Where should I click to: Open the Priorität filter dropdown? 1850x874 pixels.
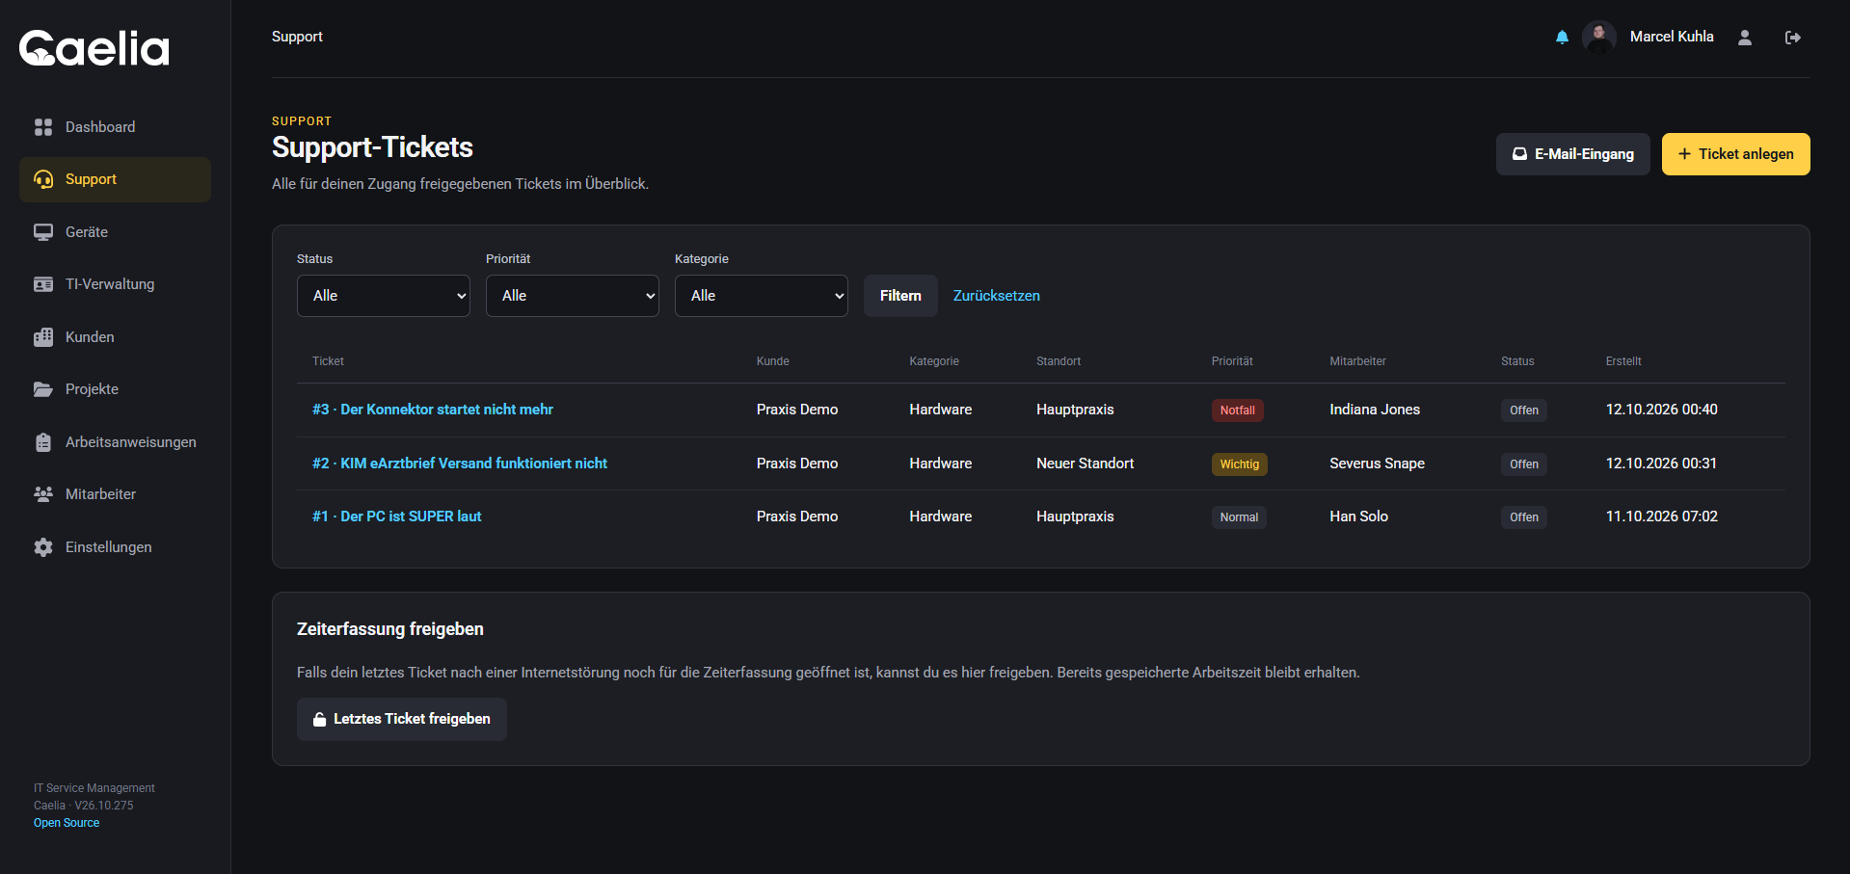tap(573, 296)
